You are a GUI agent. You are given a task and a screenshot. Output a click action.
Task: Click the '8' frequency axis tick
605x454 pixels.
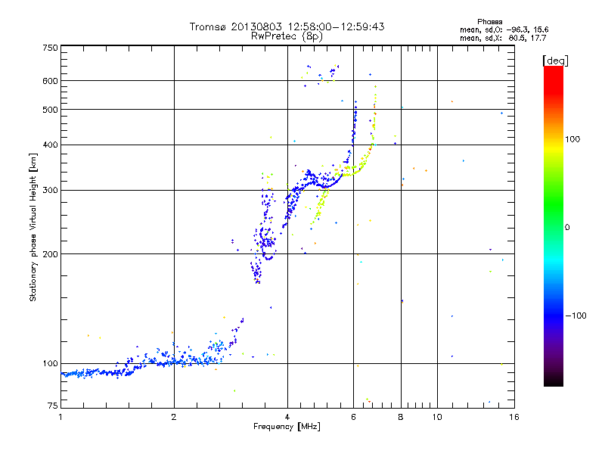tap(401, 417)
